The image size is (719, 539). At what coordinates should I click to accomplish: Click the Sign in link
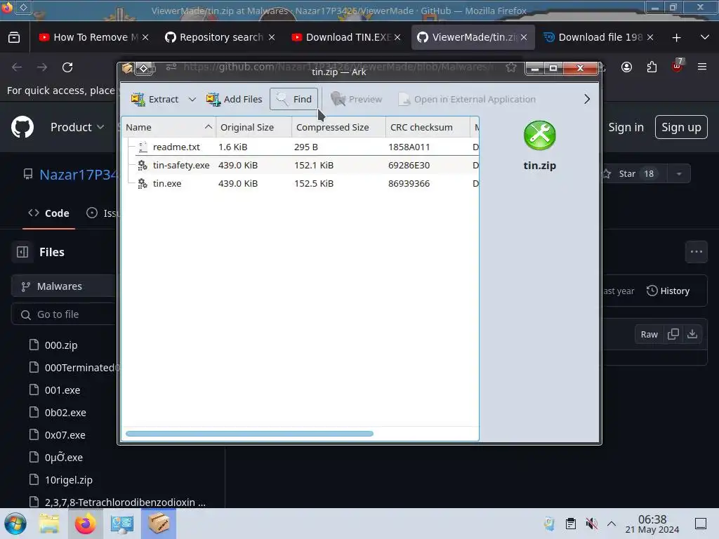(x=626, y=127)
